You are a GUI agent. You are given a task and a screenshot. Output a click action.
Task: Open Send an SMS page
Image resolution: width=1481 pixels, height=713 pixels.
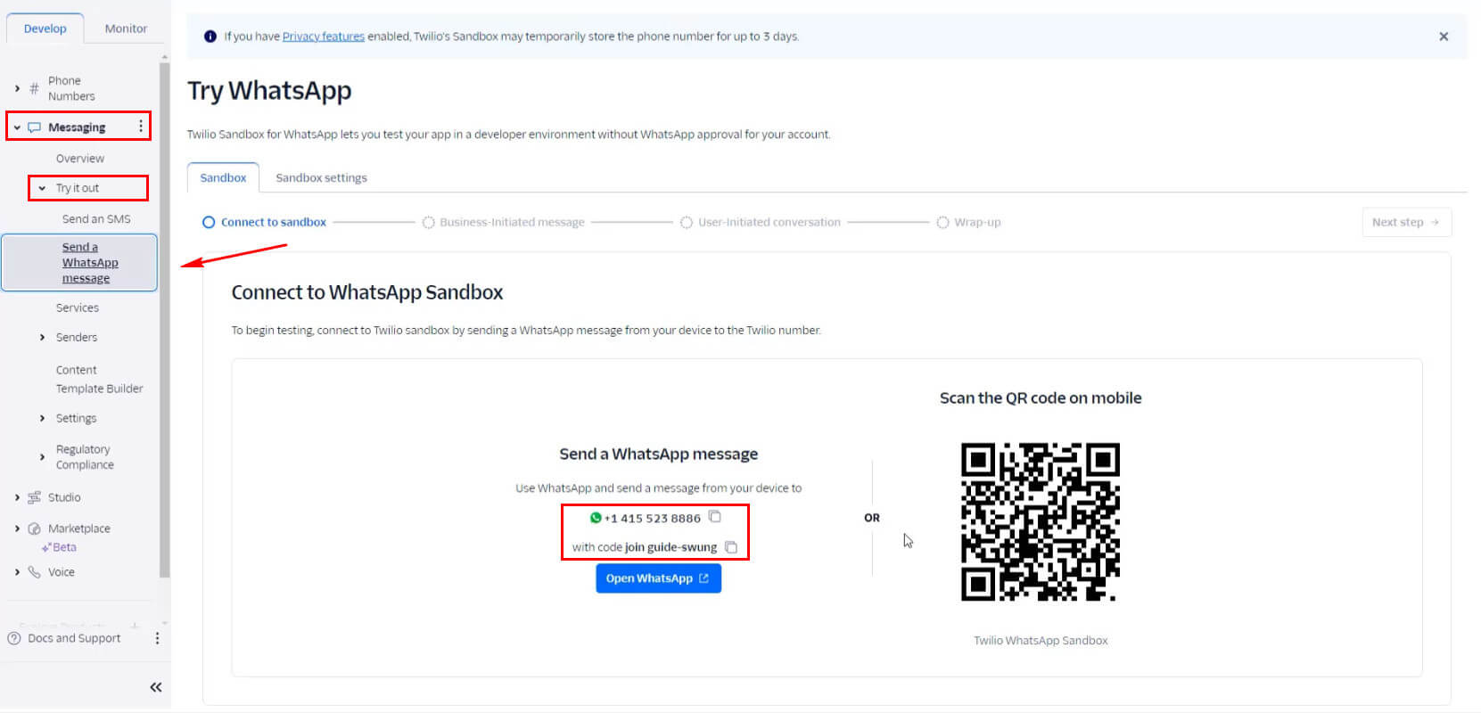96,219
